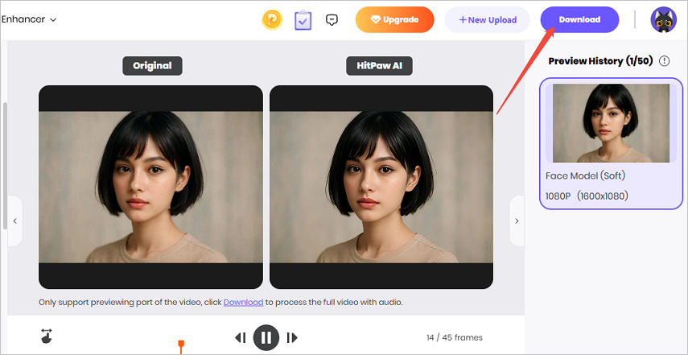Click the 'Face Model (Soft)' label
The width and height of the screenshot is (688, 355).
coord(585,175)
